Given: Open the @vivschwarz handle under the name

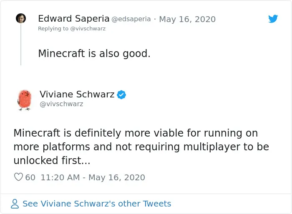Looking at the screenshot, I should (x=61, y=104).
